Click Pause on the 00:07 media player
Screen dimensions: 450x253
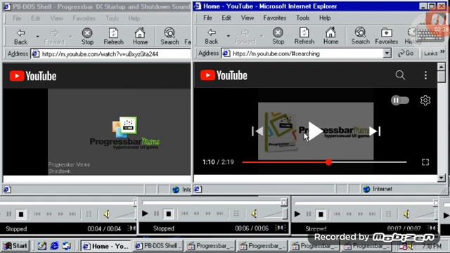(309, 214)
